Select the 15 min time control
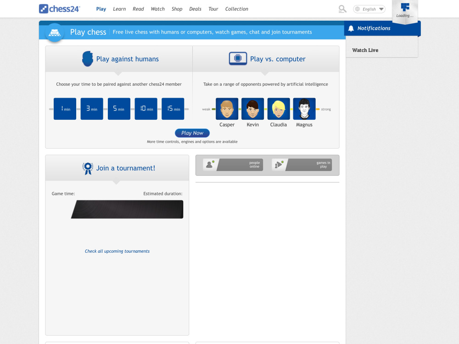The width and height of the screenshot is (459, 344). click(173, 109)
